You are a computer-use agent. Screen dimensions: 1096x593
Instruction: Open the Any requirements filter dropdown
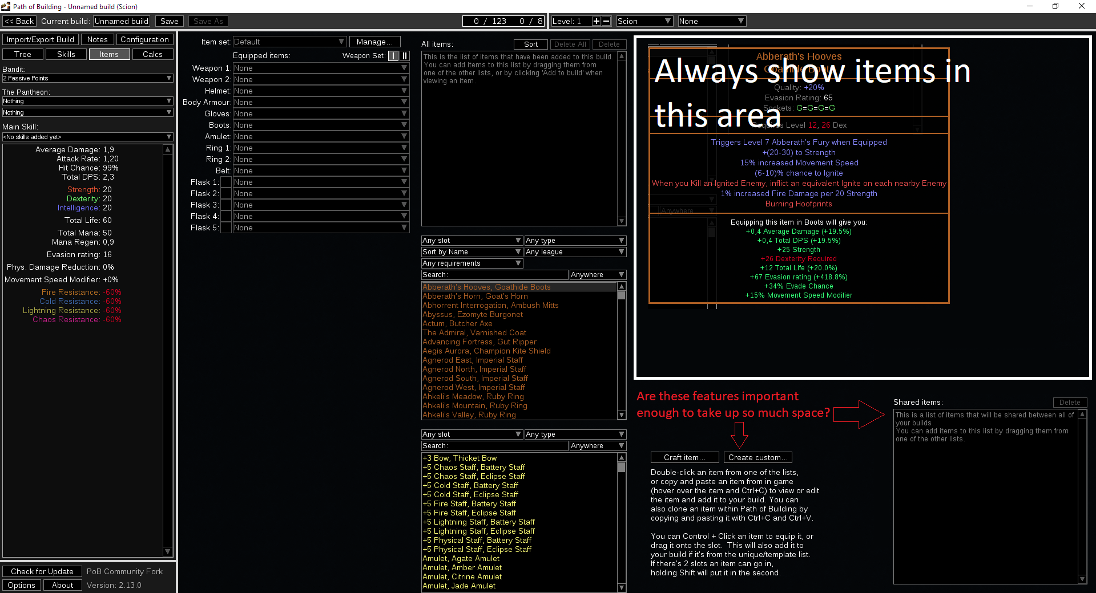coord(472,263)
